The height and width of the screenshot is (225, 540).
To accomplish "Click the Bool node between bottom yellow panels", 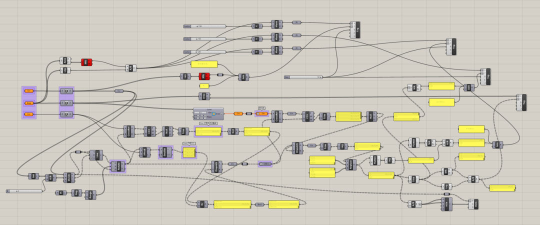I will pyautogui.click(x=259, y=204).
